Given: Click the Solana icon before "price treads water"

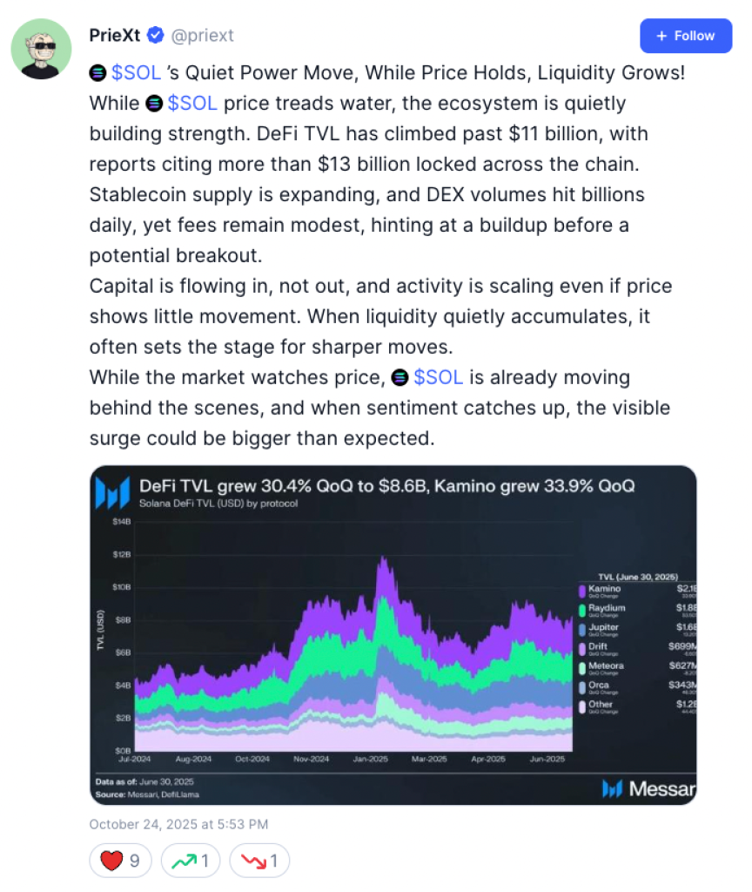Looking at the screenshot, I should [x=154, y=104].
